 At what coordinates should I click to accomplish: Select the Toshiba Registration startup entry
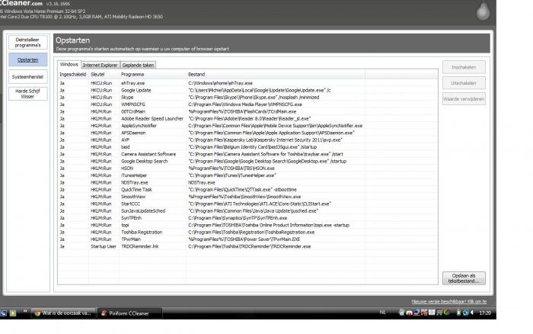[x=247, y=233]
